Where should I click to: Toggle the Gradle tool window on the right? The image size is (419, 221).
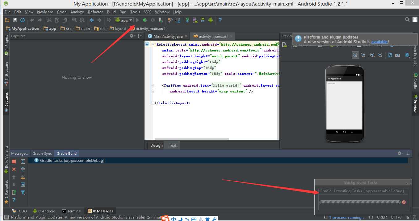416,81
